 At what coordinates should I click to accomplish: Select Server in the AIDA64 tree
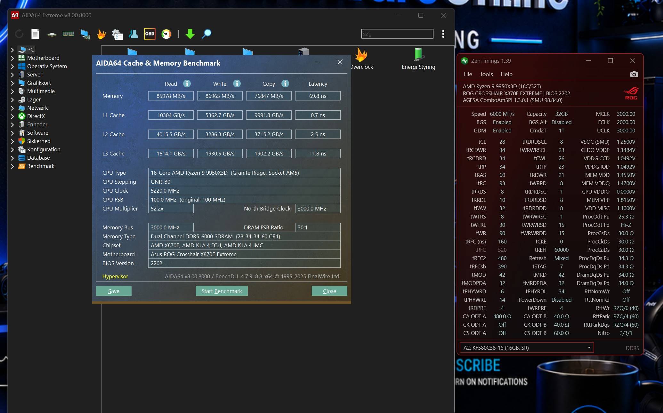[35, 75]
